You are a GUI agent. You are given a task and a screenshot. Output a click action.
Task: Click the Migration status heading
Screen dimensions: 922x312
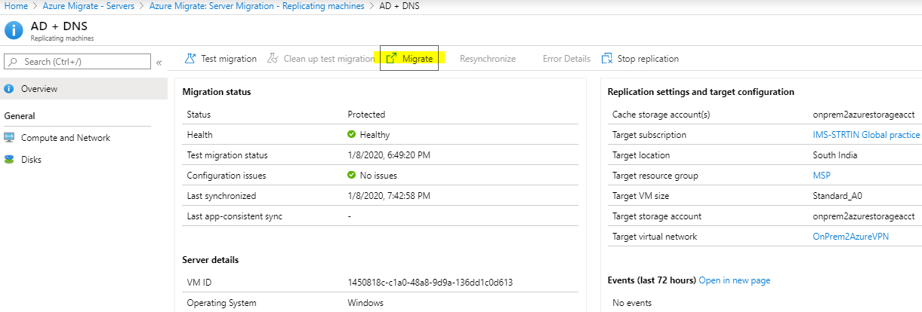point(217,92)
